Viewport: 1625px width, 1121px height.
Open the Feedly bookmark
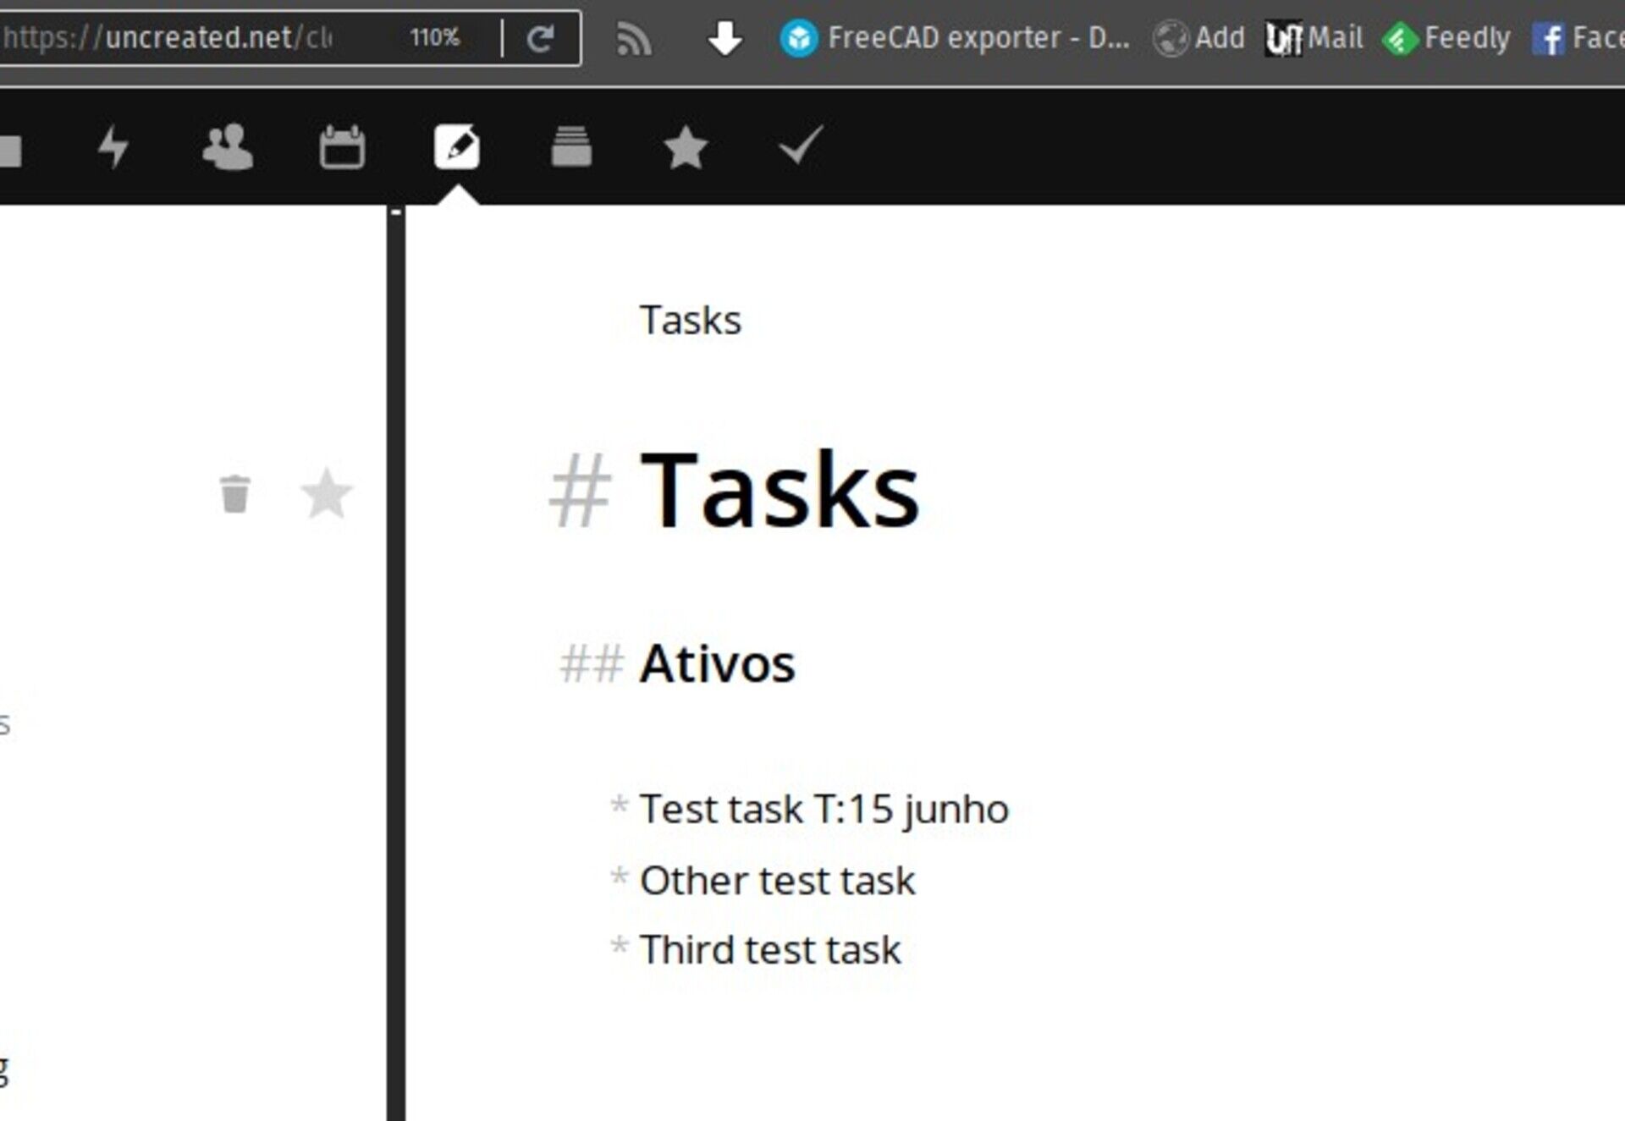pyautogui.click(x=1446, y=38)
